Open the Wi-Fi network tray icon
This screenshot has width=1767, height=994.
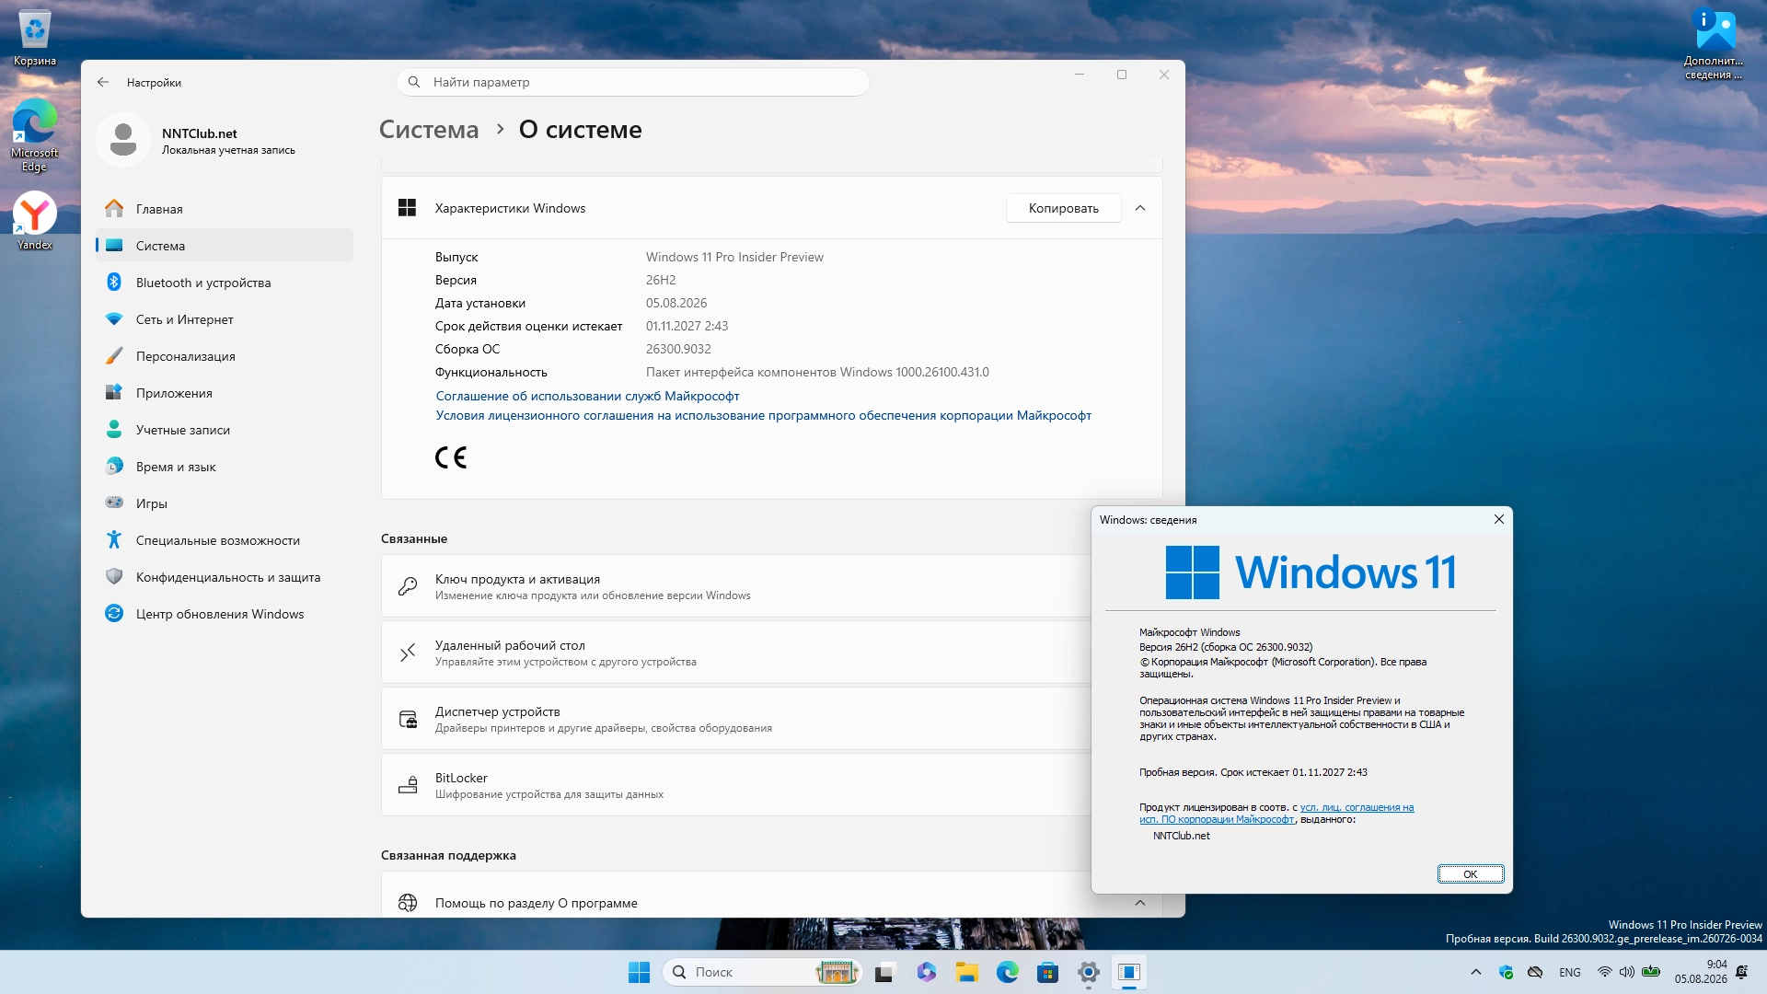click(x=1604, y=972)
